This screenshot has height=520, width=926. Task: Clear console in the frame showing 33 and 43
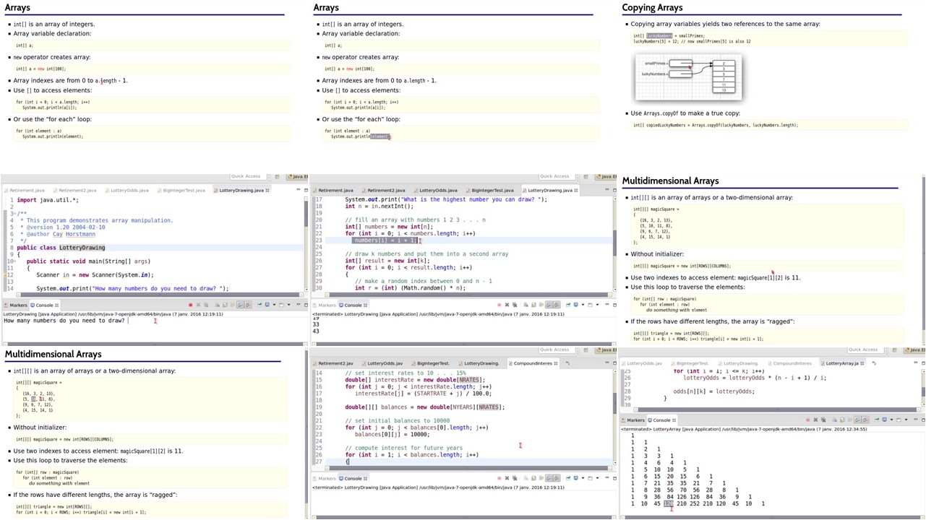(526, 305)
